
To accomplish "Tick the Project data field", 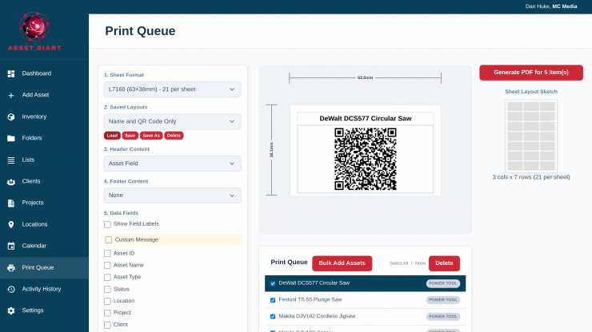I will tap(107, 313).
